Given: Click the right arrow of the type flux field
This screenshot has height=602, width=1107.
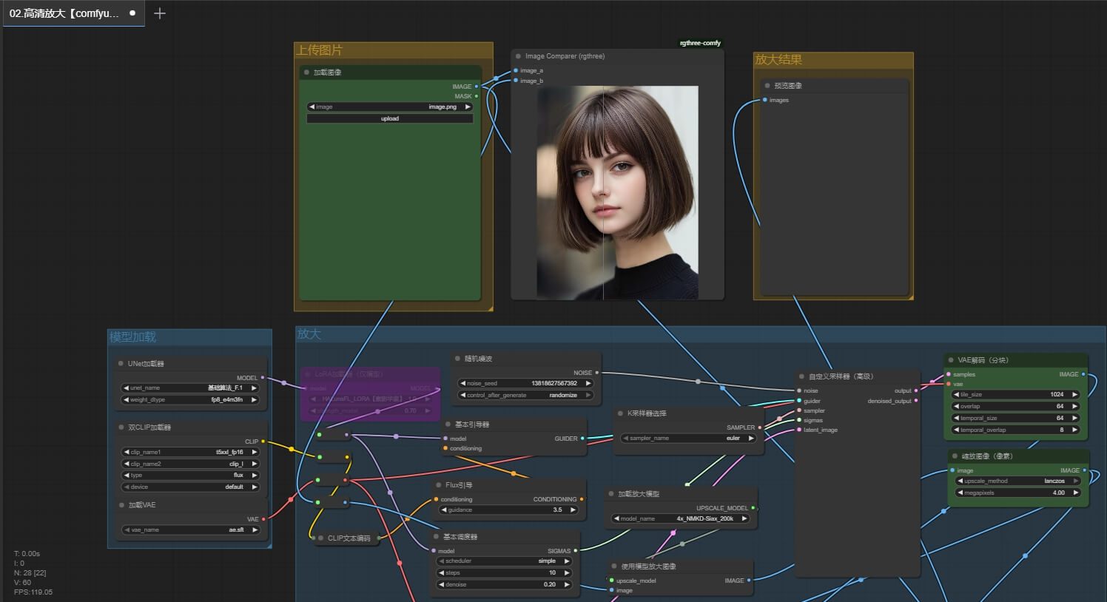Looking at the screenshot, I should (254, 475).
